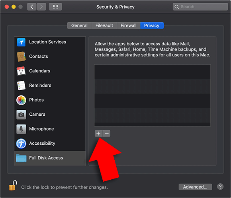Click the Photos pinwheel icon
231x198 pixels.
[21, 100]
